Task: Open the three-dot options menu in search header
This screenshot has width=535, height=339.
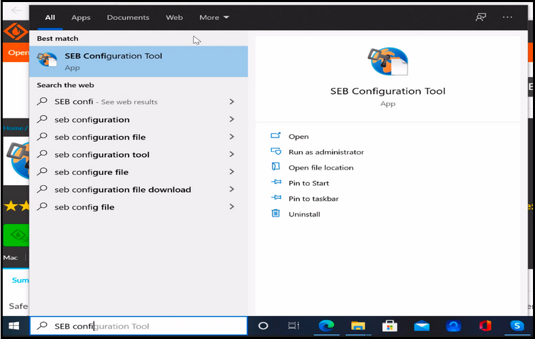Action: 507,17
